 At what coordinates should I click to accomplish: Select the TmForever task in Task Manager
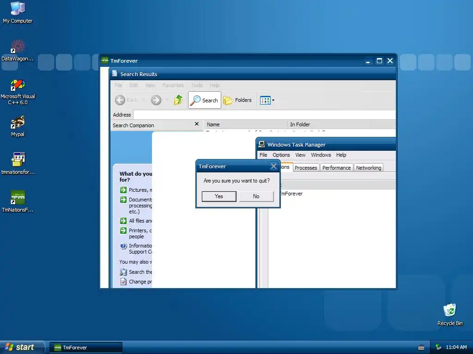click(x=291, y=194)
